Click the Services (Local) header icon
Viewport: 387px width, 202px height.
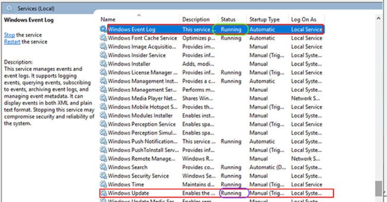(9, 8)
